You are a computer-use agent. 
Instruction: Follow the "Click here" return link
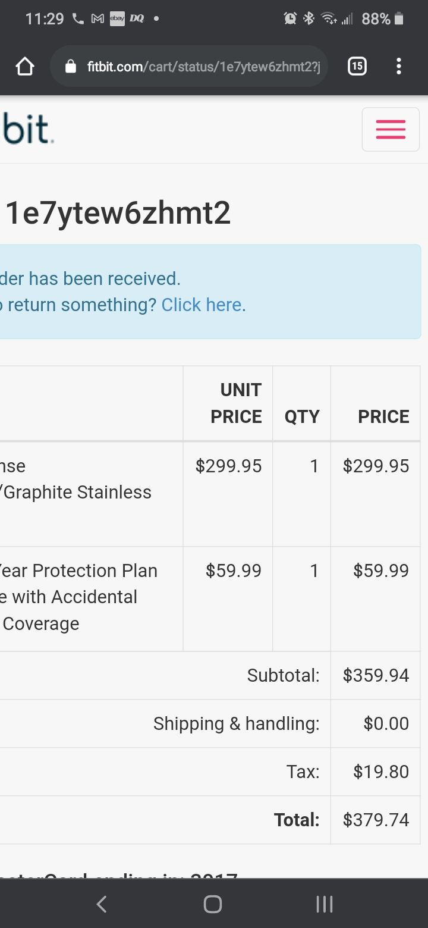tap(202, 305)
